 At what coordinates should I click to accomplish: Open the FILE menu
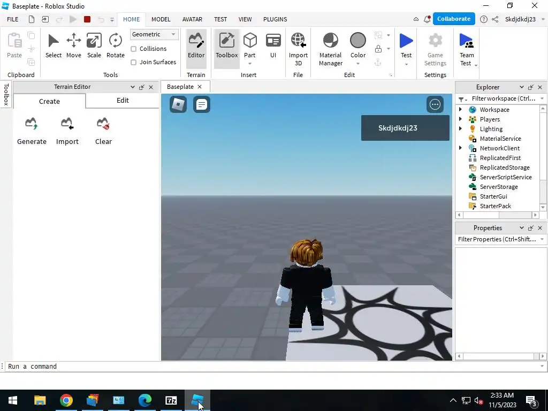(13, 19)
